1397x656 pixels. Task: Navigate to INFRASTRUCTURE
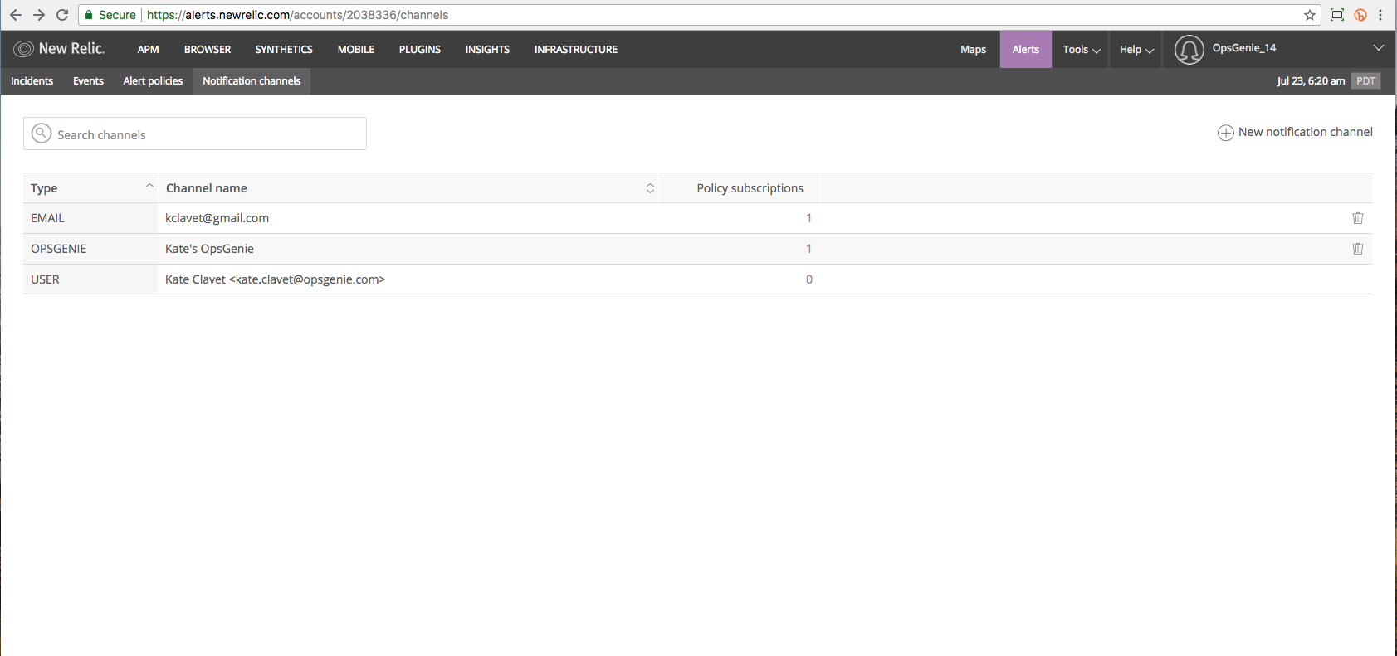(x=576, y=50)
